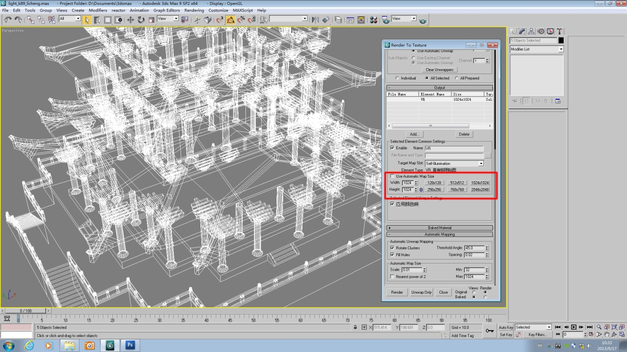The width and height of the screenshot is (627, 352).
Task: Click the Zoom viewport navigation tool
Action: tap(599, 327)
